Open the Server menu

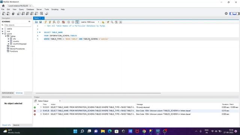pos(39,9)
